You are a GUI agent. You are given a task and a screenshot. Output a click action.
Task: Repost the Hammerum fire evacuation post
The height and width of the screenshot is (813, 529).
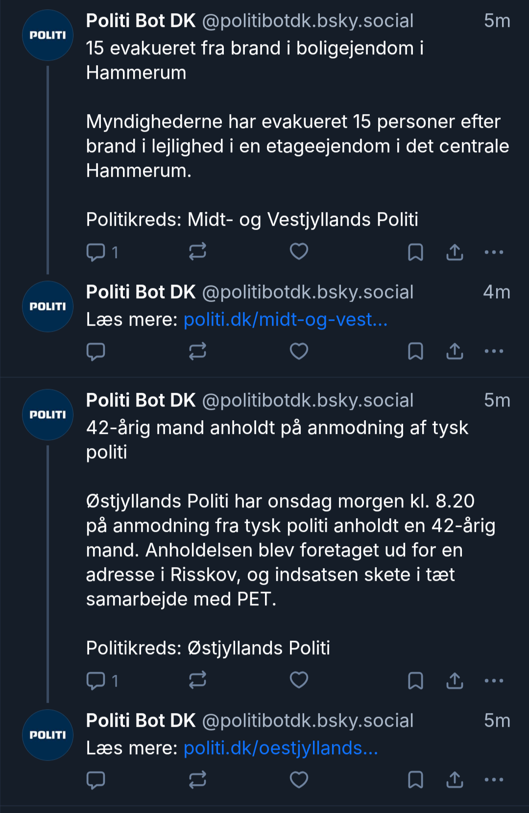tap(197, 252)
